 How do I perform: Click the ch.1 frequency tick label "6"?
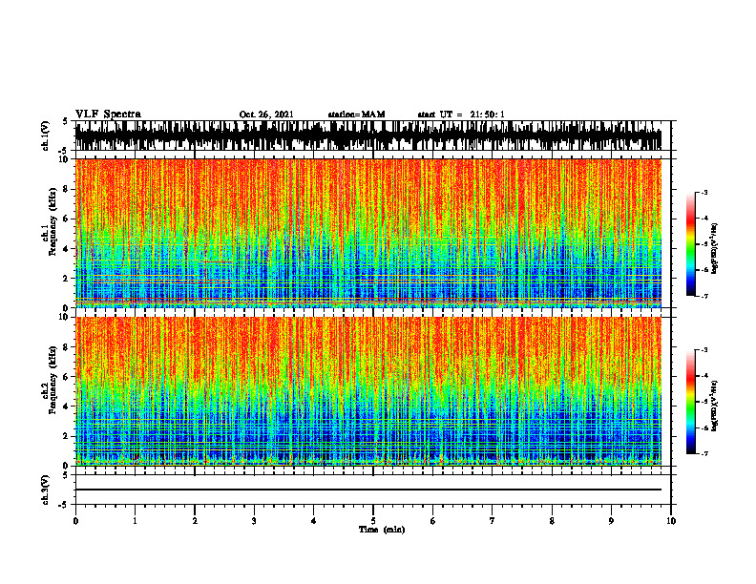(x=67, y=219)
